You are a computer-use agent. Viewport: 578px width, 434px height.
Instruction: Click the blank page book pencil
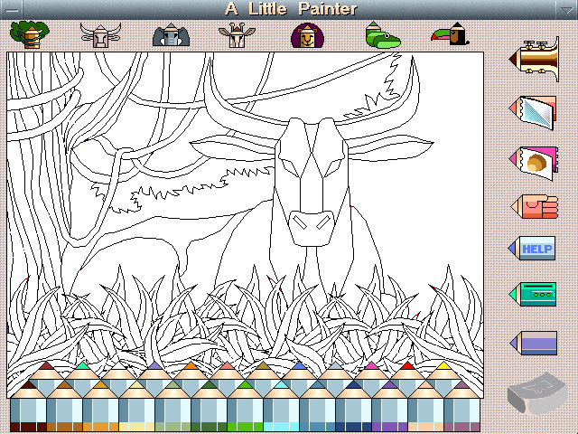pyautogui.click(x=533, y=111)
